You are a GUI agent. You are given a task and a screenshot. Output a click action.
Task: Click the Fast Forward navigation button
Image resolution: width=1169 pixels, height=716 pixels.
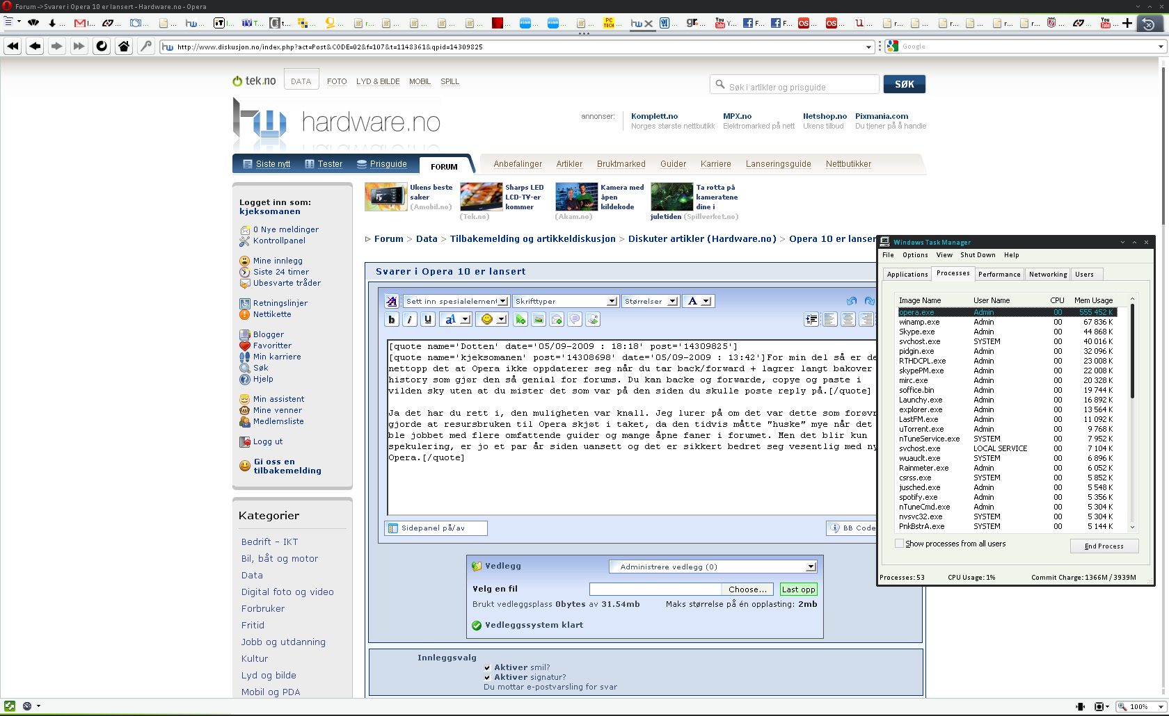point(79,47)
